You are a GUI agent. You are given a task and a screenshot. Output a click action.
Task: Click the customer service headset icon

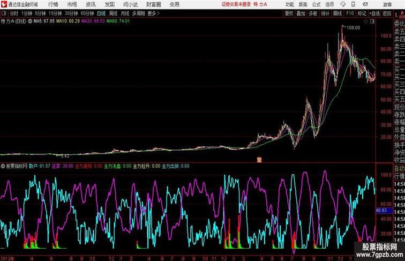(x=343, y=4)
